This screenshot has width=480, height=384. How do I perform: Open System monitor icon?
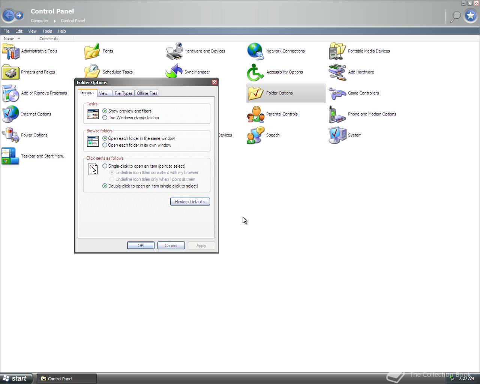tap(337, 135)
